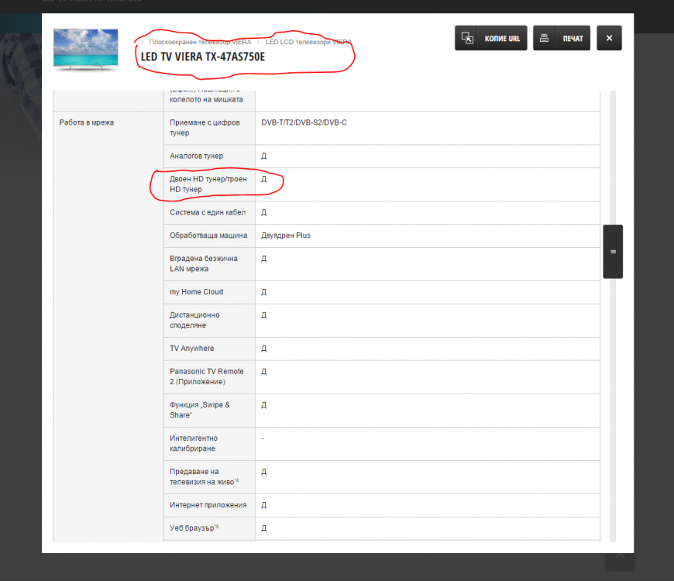Image resolution: width=674 pixels, height=581 pixels.
Task: Click the Функция Swipe & Share label
Action: click(x=199, y=411)
